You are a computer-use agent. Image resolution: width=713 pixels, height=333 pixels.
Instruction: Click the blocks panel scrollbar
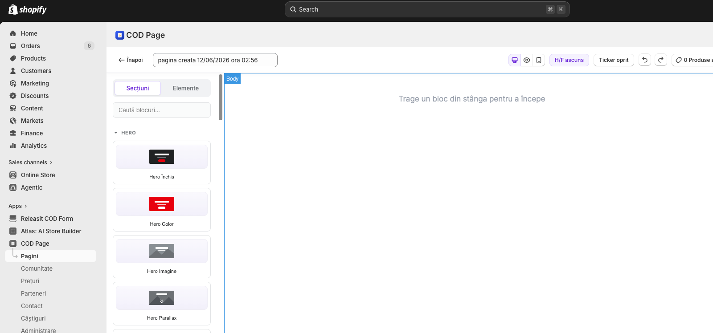pos(221,97)
